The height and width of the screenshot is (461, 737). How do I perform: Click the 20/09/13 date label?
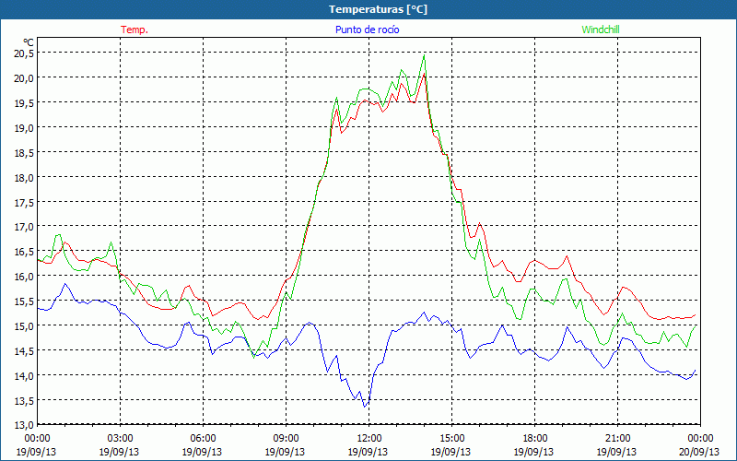[x=699, y=452]
